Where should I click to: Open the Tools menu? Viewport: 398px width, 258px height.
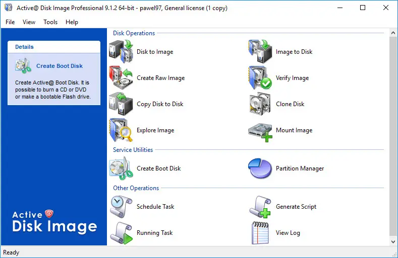click(50, 22)
